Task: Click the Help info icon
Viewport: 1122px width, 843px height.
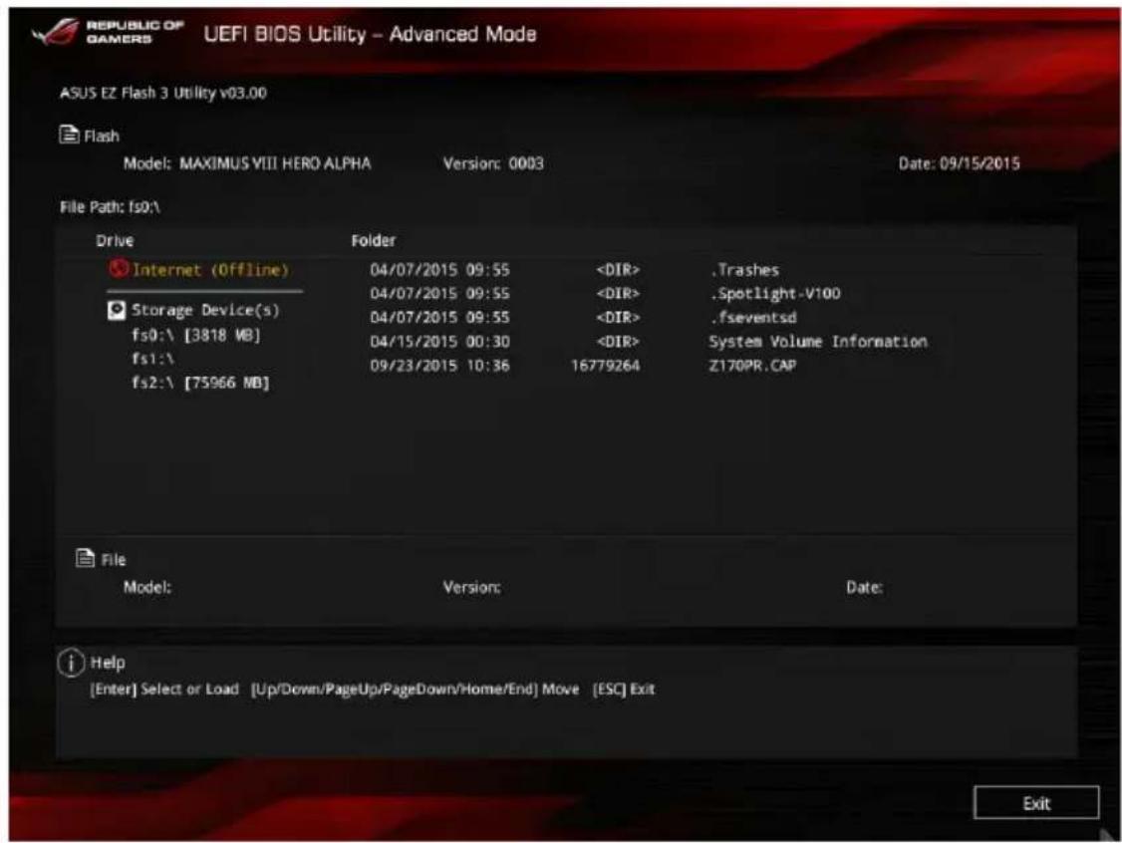Action: (x=71, y=663)
